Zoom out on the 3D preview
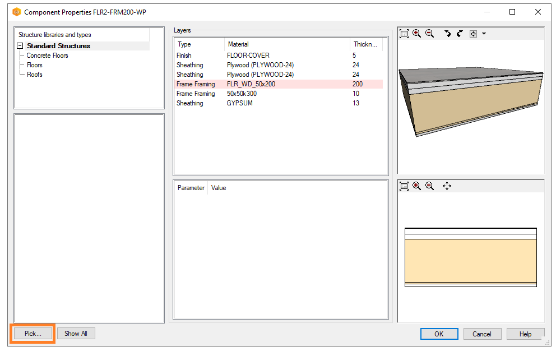The width and height of the screenshot is (556, 351). [x=429, y=34]
